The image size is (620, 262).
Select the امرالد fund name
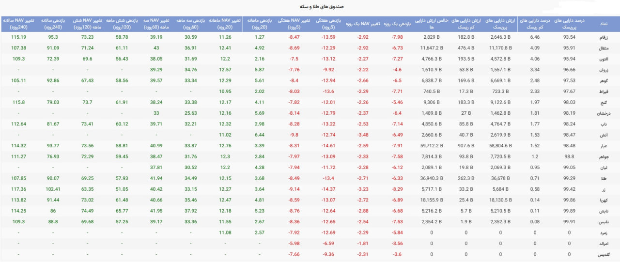(603, 243)
